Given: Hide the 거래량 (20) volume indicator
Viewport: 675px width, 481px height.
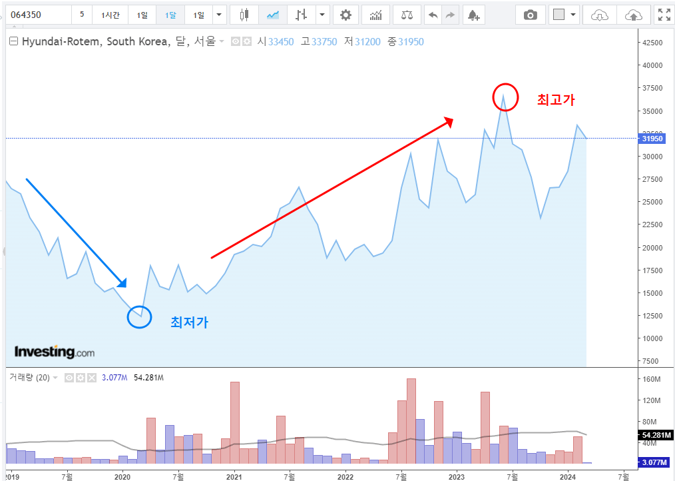Looking at the screenshot, I should click(x=69, y=377).
